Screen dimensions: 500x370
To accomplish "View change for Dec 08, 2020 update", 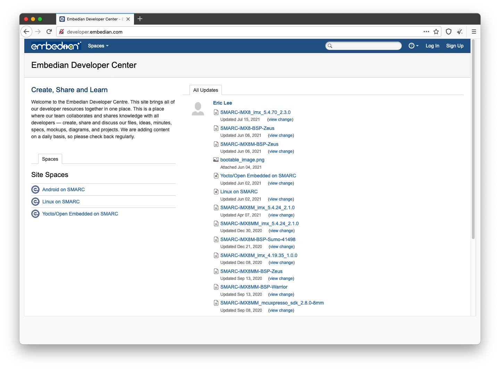I will click(282, 263).
